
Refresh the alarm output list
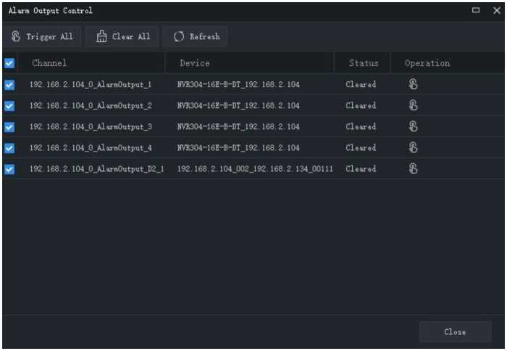pyautogui.click(x=196, y=36)
